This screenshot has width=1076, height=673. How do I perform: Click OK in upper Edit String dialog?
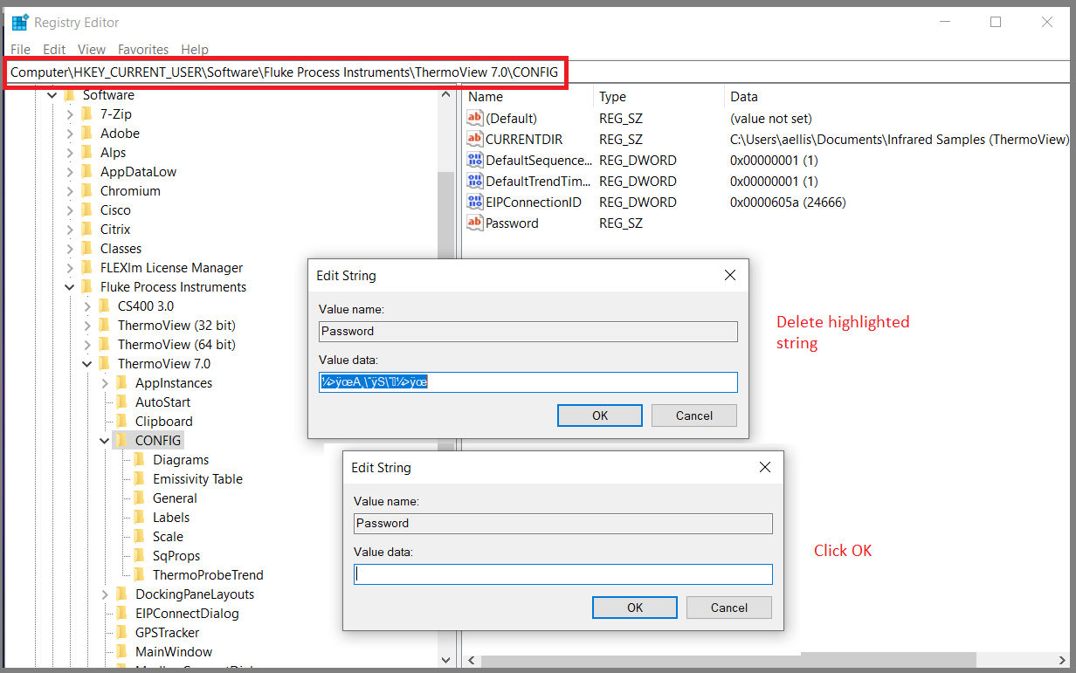pyautogui.click(x=600, y=415)
